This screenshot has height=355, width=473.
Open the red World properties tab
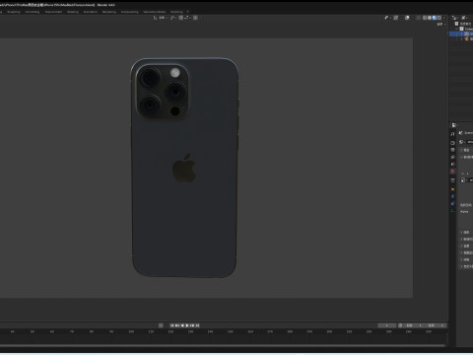(452, 171)
